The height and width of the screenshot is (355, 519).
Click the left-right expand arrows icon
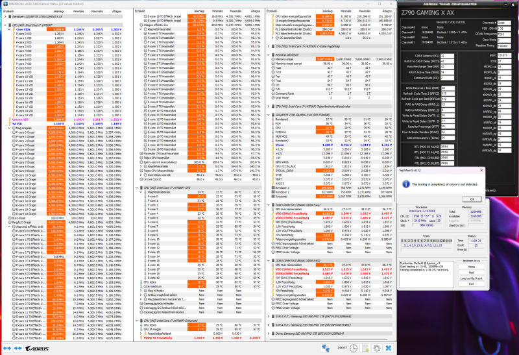click(x=7, y=349)
